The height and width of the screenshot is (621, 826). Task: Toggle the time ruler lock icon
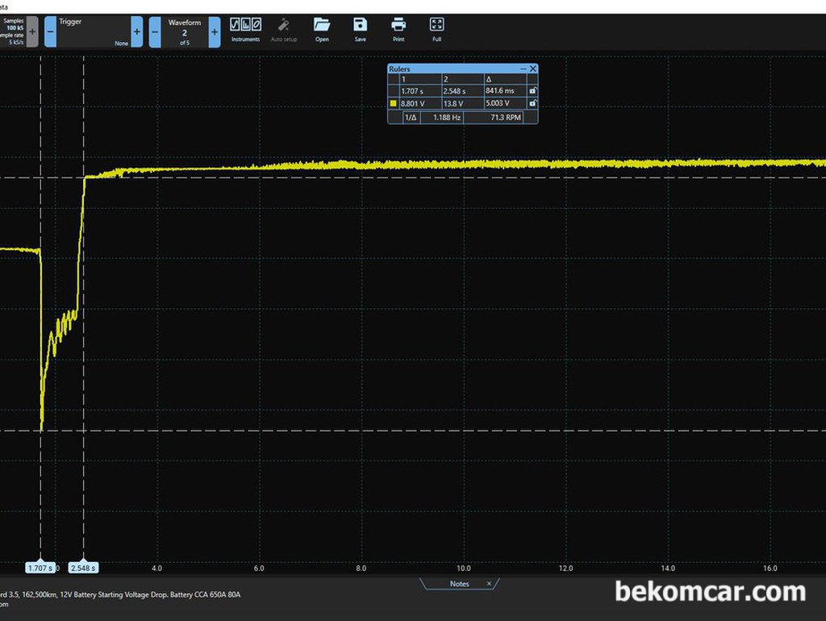[532, 90]
